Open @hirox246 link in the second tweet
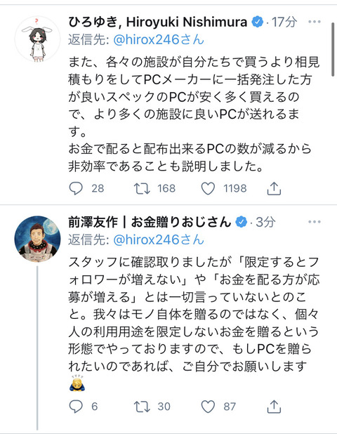 (x=159, y=239)
